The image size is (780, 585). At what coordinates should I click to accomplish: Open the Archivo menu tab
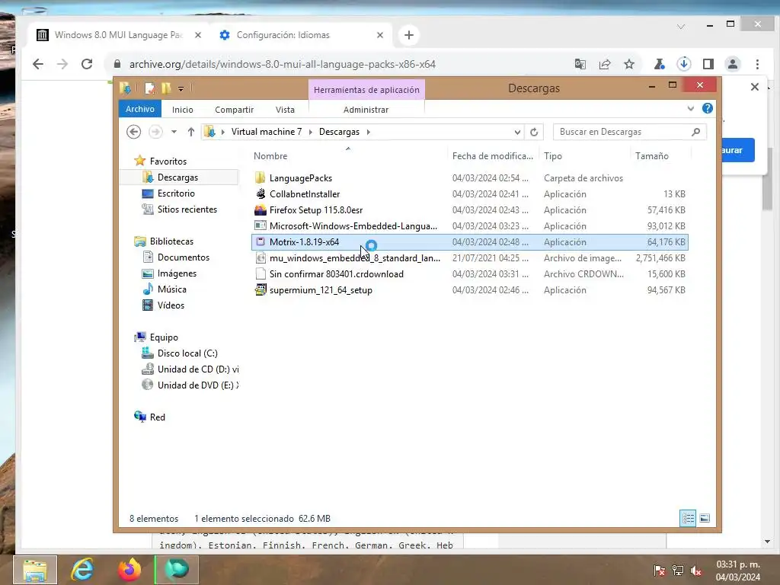point(140,109)
